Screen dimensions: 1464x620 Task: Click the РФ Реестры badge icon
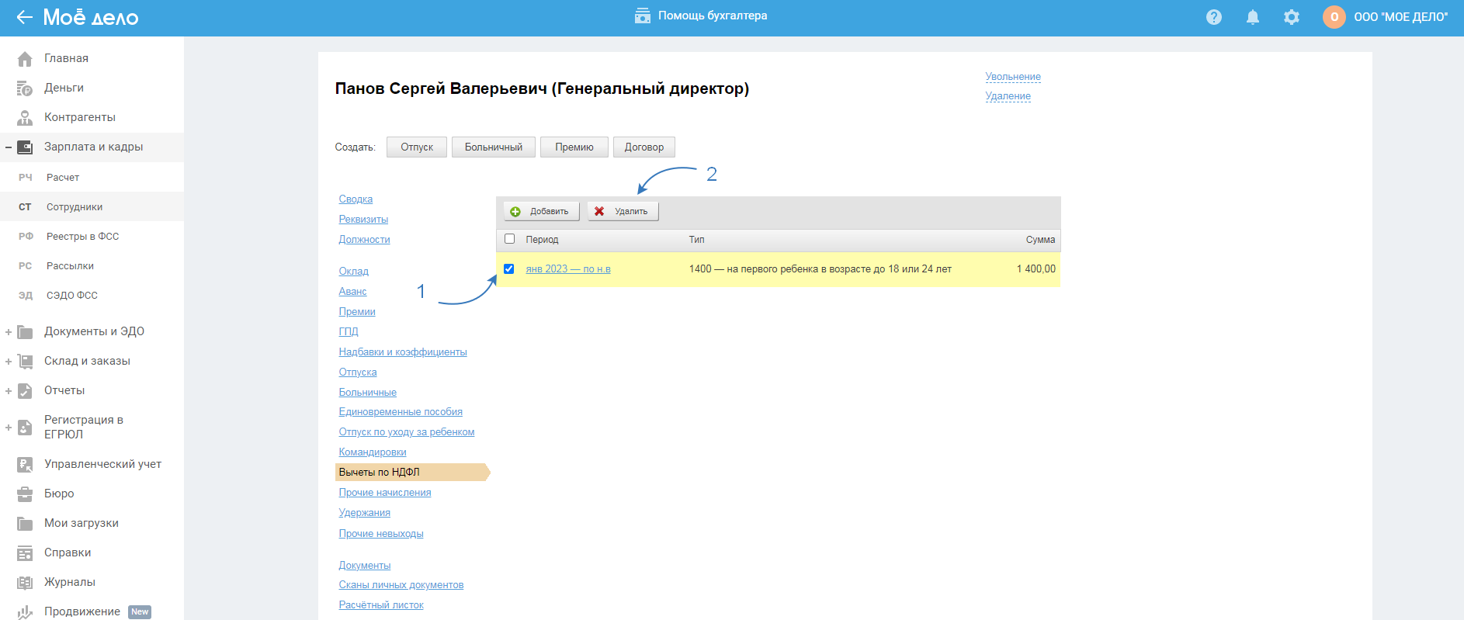click(x=26, y=237)
